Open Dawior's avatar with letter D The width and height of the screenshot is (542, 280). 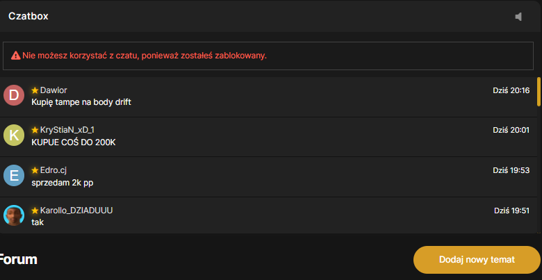click(x=14, y=95)
